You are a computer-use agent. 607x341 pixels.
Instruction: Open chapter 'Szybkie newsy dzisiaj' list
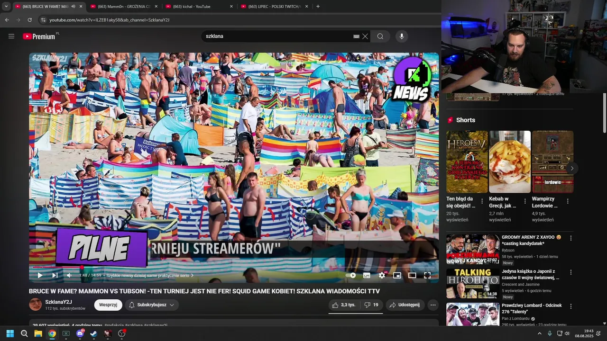pyautogui.click(x=150, y=275)
